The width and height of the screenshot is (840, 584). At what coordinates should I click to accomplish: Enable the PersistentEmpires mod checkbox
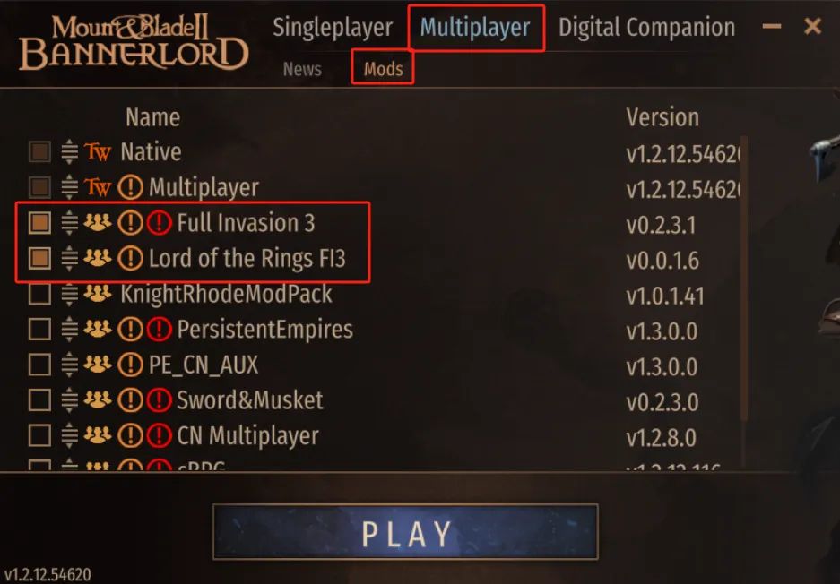tap(39, 330)
